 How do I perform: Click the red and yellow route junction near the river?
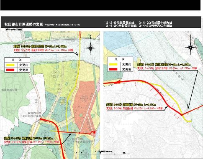click(182, 115)
